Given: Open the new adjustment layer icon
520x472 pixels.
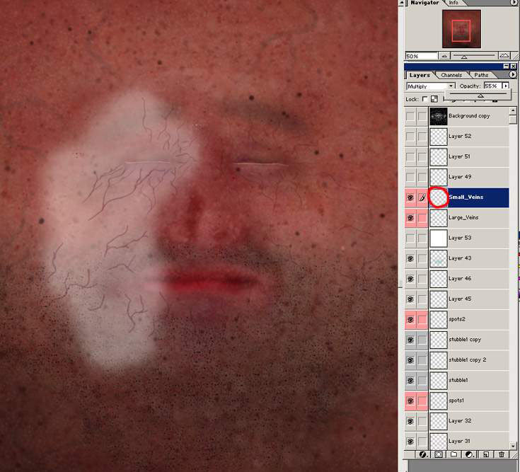Looking at the screenshot, I should [x=470, y=454].
